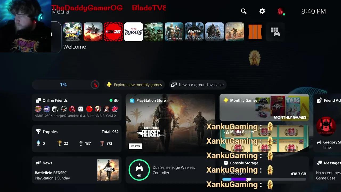Select the Dead by Daylight tile
Viewport: 341px width, 192px height.
pos(194,32)
